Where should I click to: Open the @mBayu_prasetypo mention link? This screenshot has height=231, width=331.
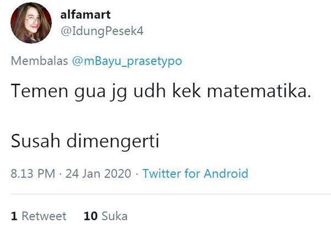[x=127, y=61]
